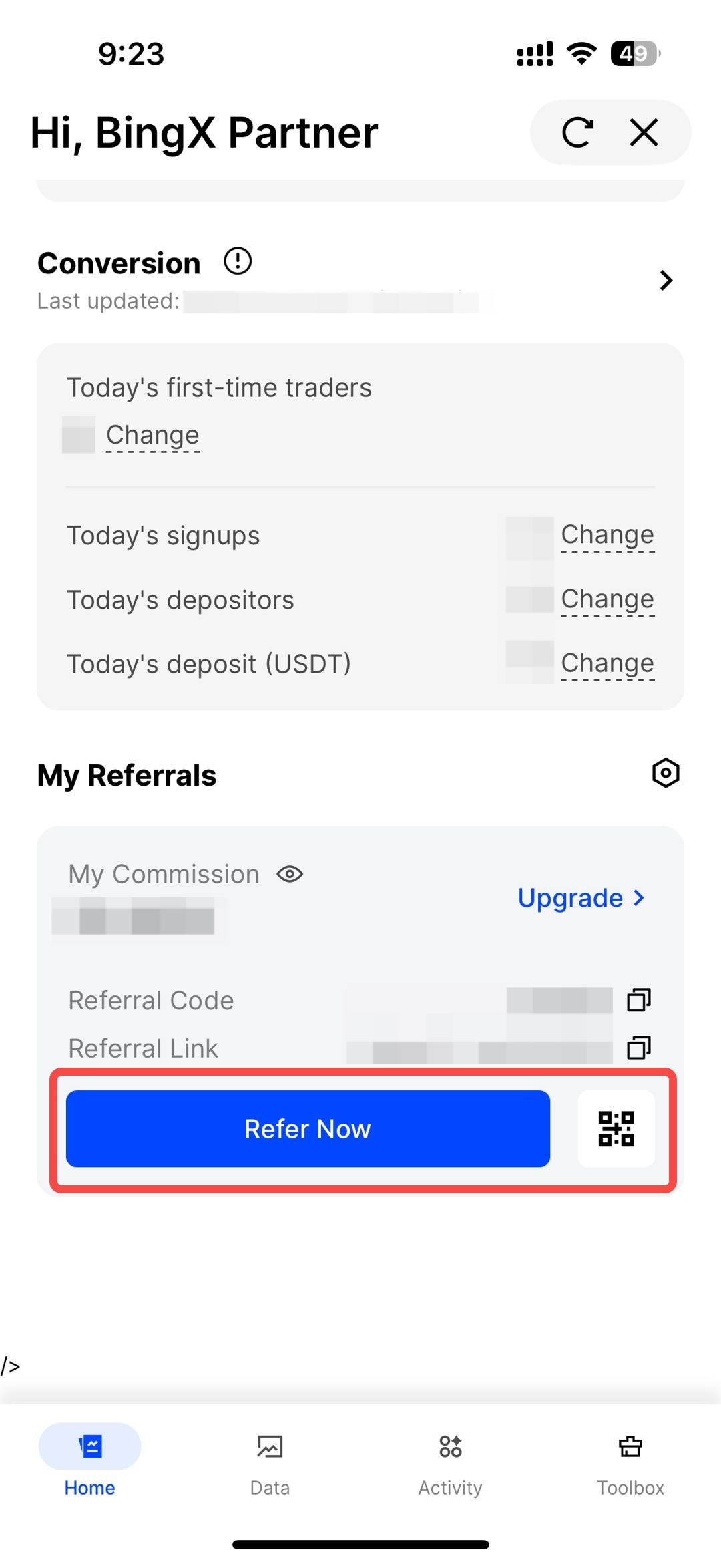Copy the Referral Code
Screen dimensions: 721x1564
click(639, 1000)
